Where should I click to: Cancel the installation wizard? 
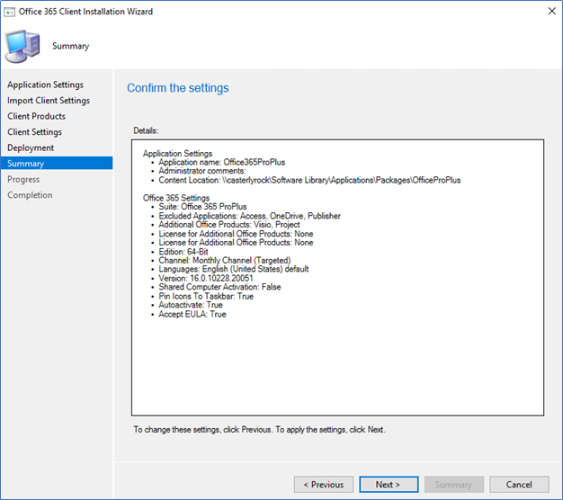click(x=519, y=485)
